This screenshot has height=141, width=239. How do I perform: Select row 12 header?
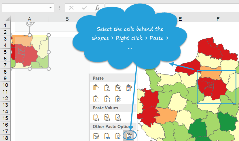coord(5,98)
